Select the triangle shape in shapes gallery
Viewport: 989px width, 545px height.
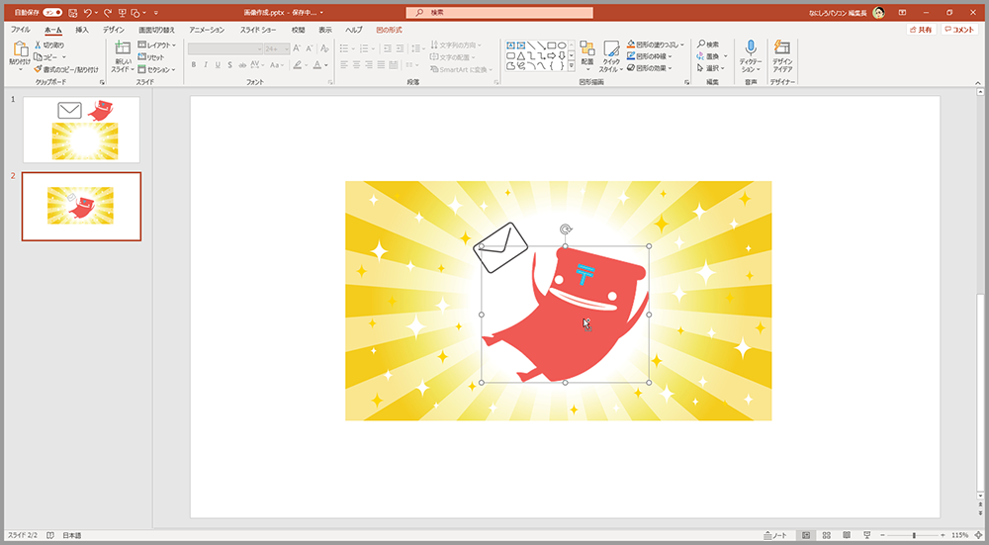521,56
